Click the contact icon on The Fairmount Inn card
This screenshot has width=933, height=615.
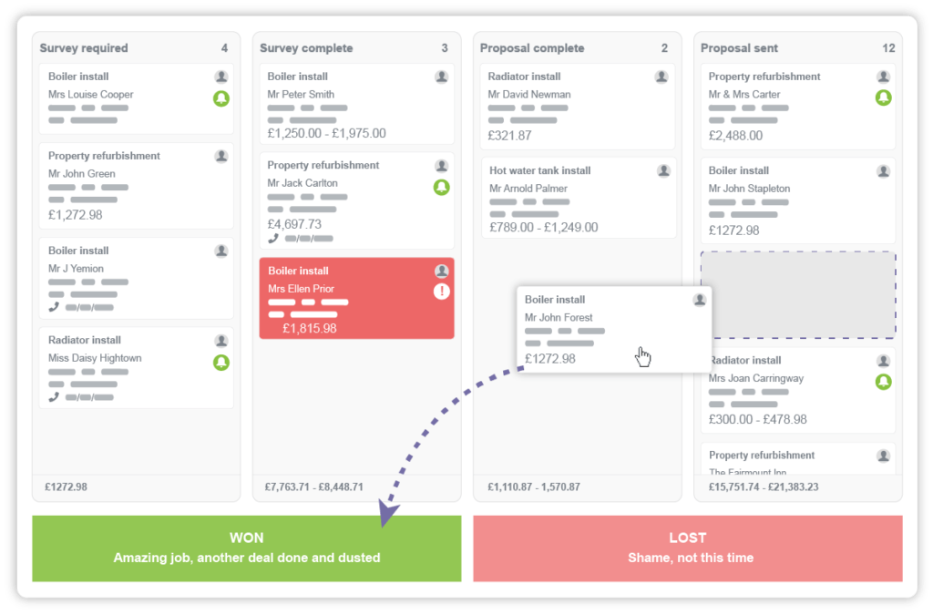[882, 456]
